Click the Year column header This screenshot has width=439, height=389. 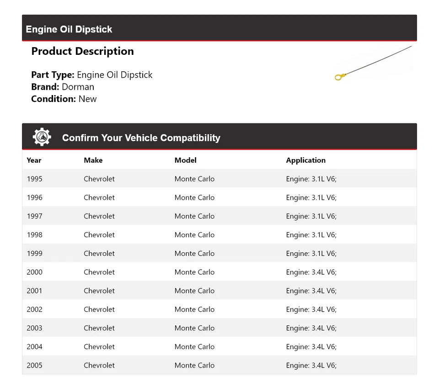[x=34, y=160]
